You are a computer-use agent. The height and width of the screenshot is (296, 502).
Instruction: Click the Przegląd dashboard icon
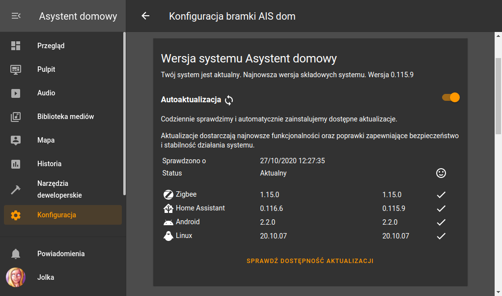coord(16,46)
